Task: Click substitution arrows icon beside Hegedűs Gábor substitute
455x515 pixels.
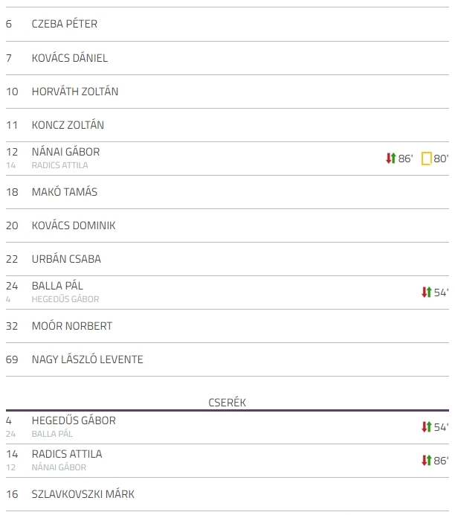Action: (x=427, y=426)
